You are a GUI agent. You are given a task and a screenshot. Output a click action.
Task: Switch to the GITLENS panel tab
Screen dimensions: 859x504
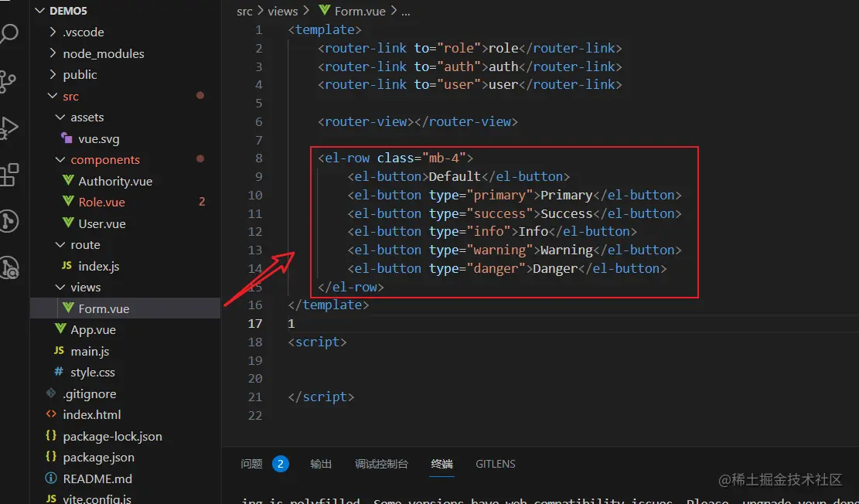(x=496, y=464)
